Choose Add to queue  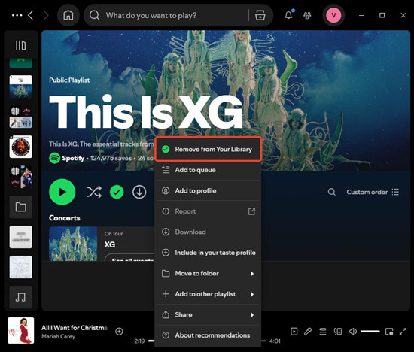pos(208,170)
